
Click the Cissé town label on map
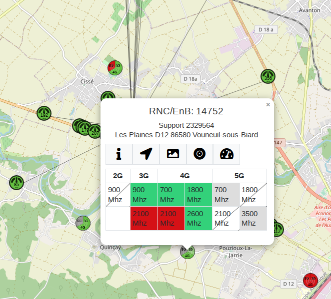click(x=87, y=81)
